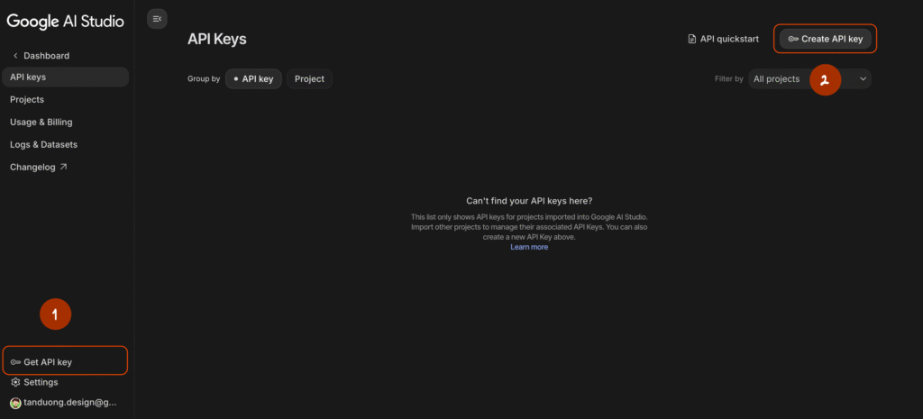Click the chevron arrow on the project filter
This screenshot has width=923, height=419.
point(863,79)
